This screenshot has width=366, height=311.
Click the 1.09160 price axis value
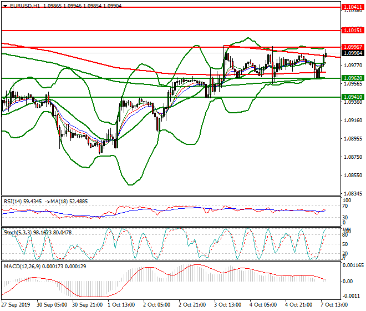(353, 120)
